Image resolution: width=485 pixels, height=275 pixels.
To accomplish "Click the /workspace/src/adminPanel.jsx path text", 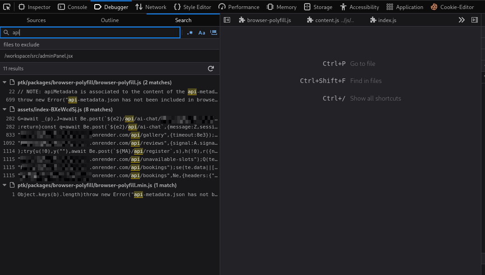I will (39, 56).
